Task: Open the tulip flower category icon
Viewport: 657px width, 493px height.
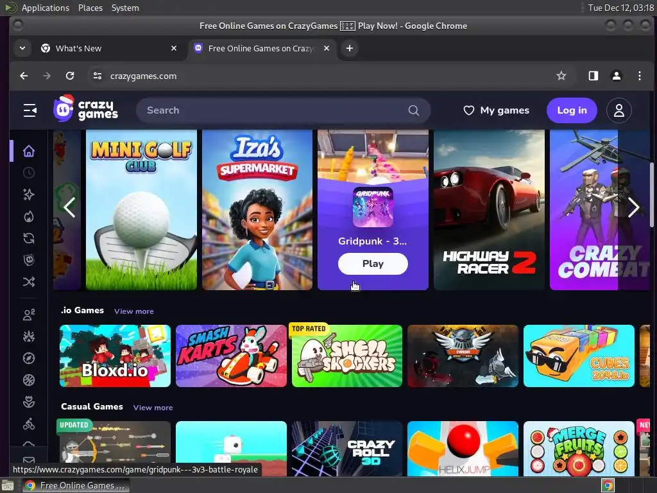Action: tap(29, 402)
